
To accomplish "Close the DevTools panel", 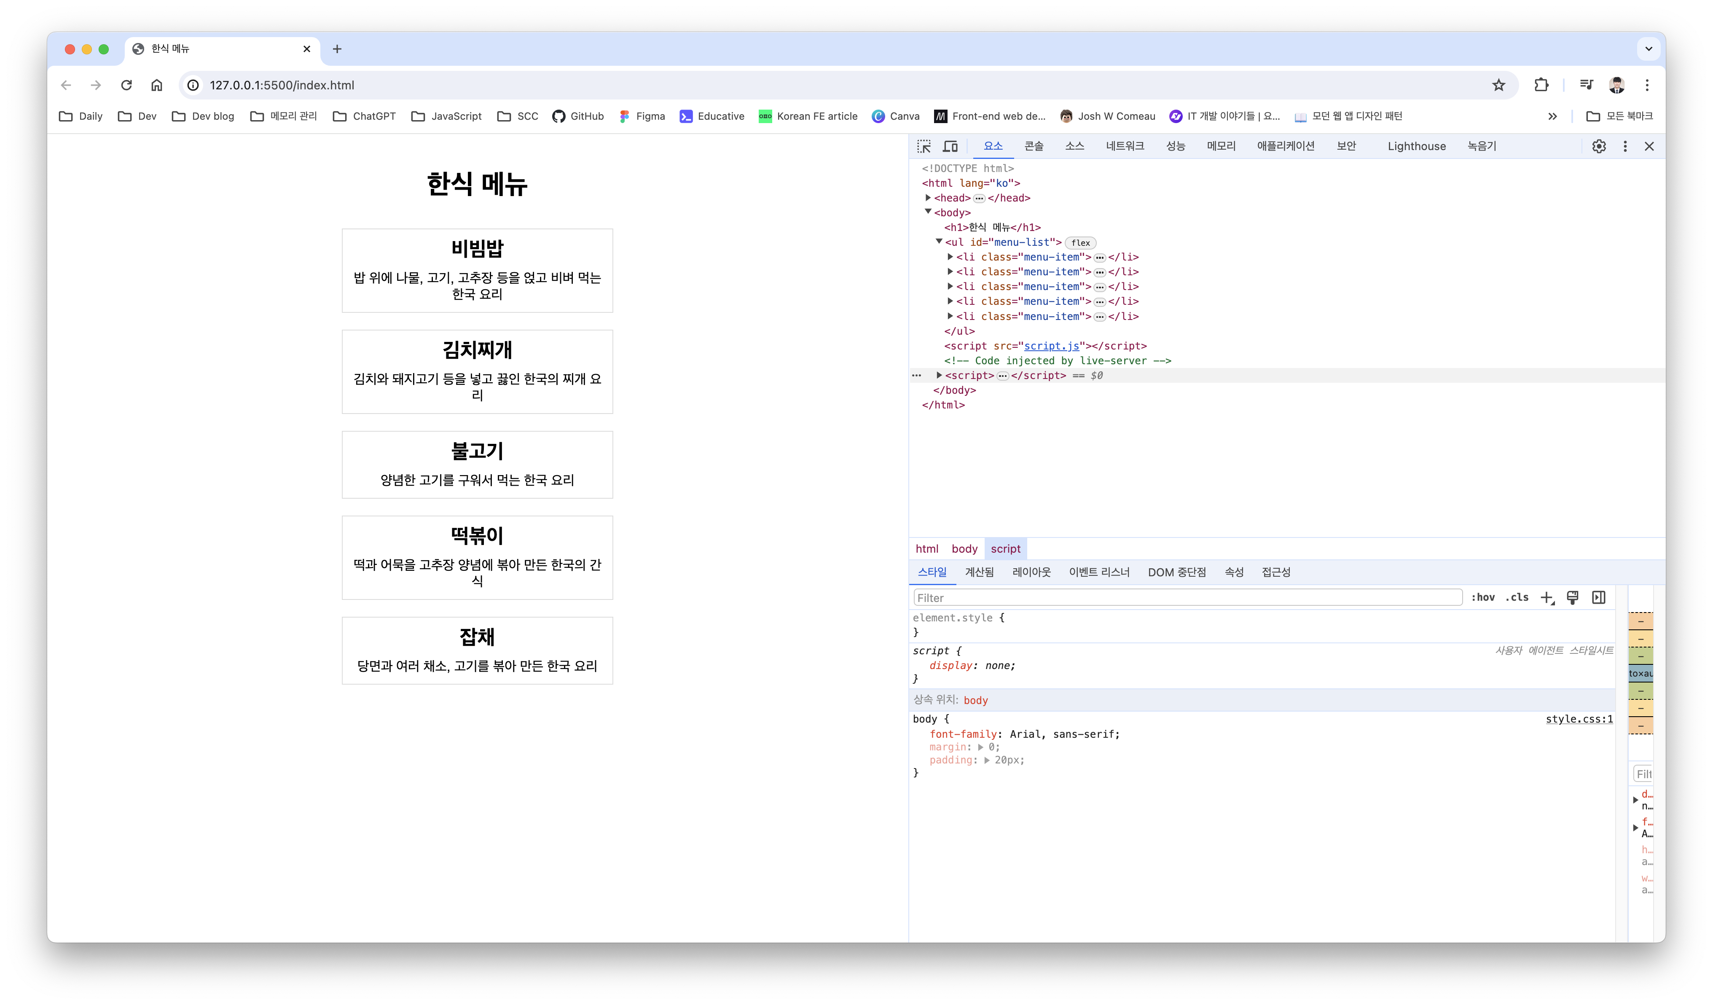I will (x=1649, y=146).
